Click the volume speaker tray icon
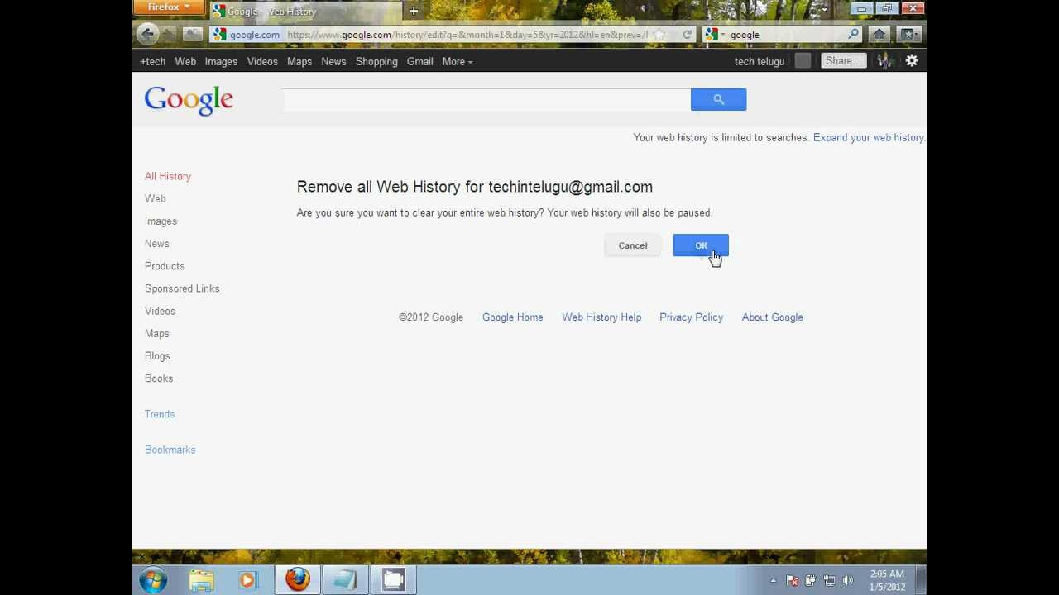 tap(849, 581)
